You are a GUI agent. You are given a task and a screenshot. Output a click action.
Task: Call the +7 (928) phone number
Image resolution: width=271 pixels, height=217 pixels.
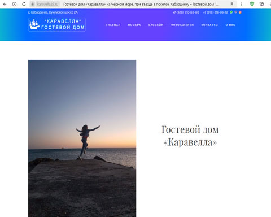pyautogui.click(x=186, y=12)
